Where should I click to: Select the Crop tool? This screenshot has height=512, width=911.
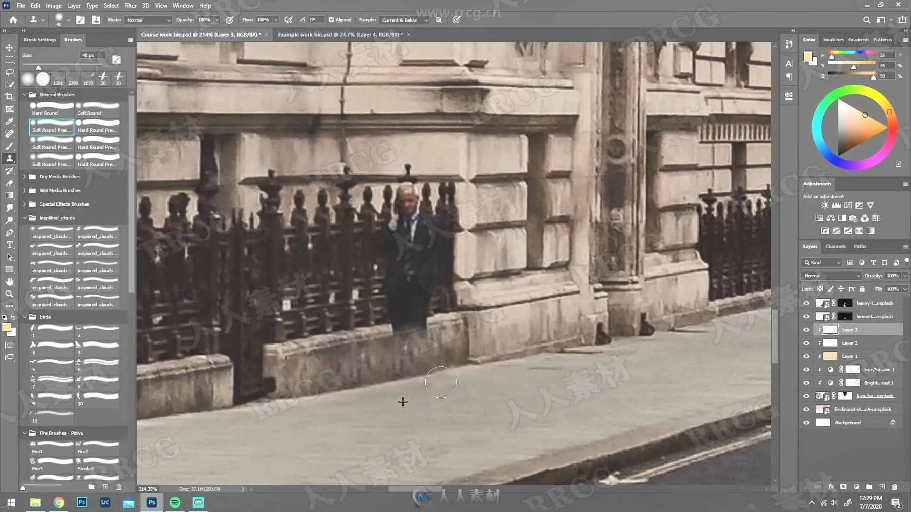click(x=9, y=97)
